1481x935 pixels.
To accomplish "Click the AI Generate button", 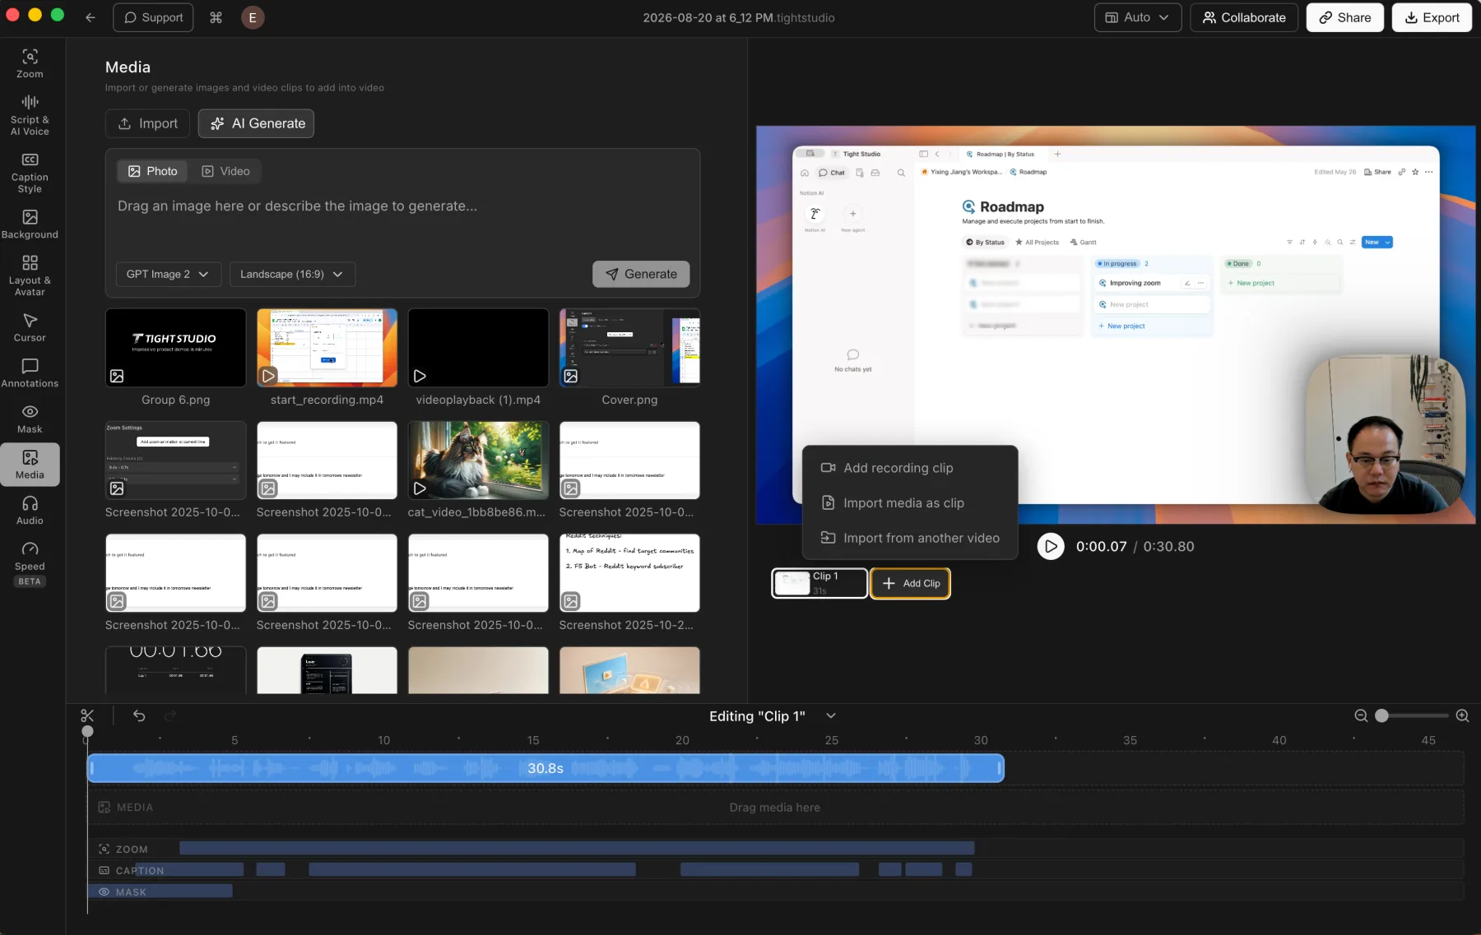I will tap(256, 123).
